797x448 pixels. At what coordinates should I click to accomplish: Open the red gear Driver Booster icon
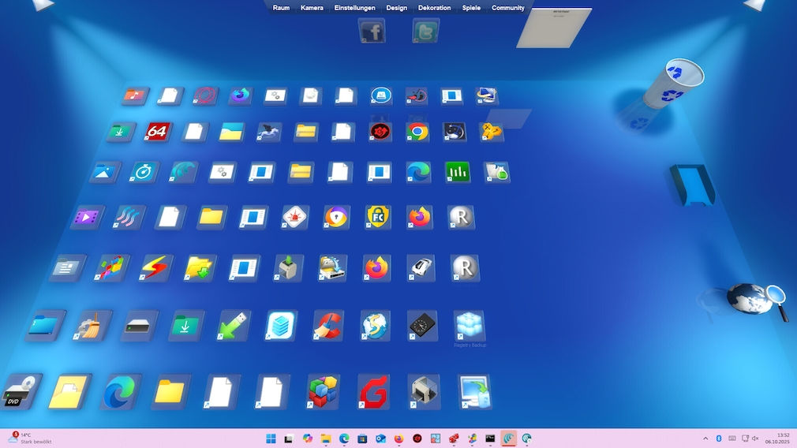click(380, 132)
